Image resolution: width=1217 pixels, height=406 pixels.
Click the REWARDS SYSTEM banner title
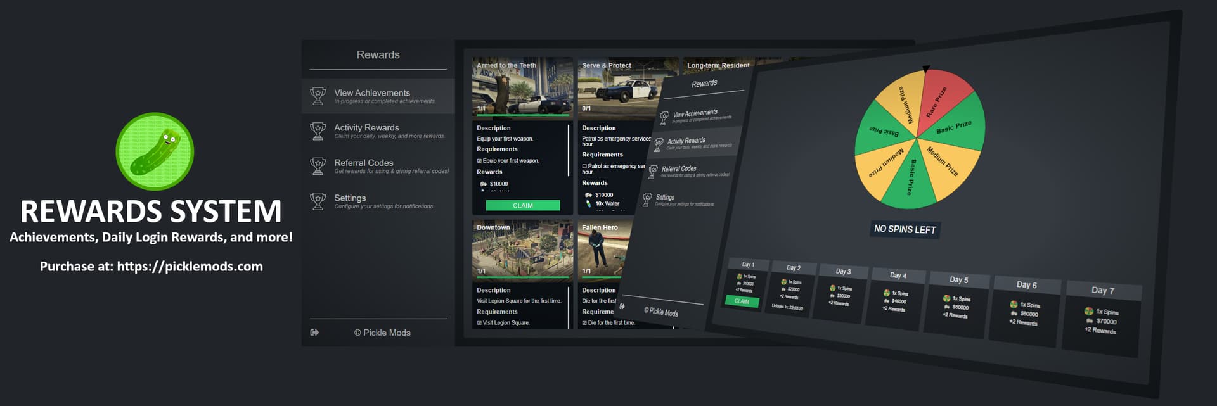tap(151, 212)
